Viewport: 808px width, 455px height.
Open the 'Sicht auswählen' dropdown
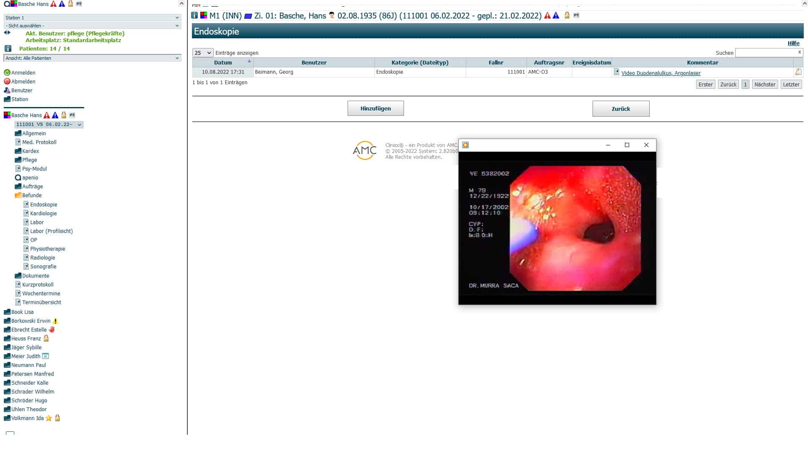(x=92, y=26)
